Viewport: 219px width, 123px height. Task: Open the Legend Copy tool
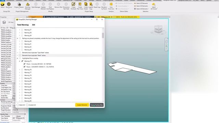(x=91, y=6)
